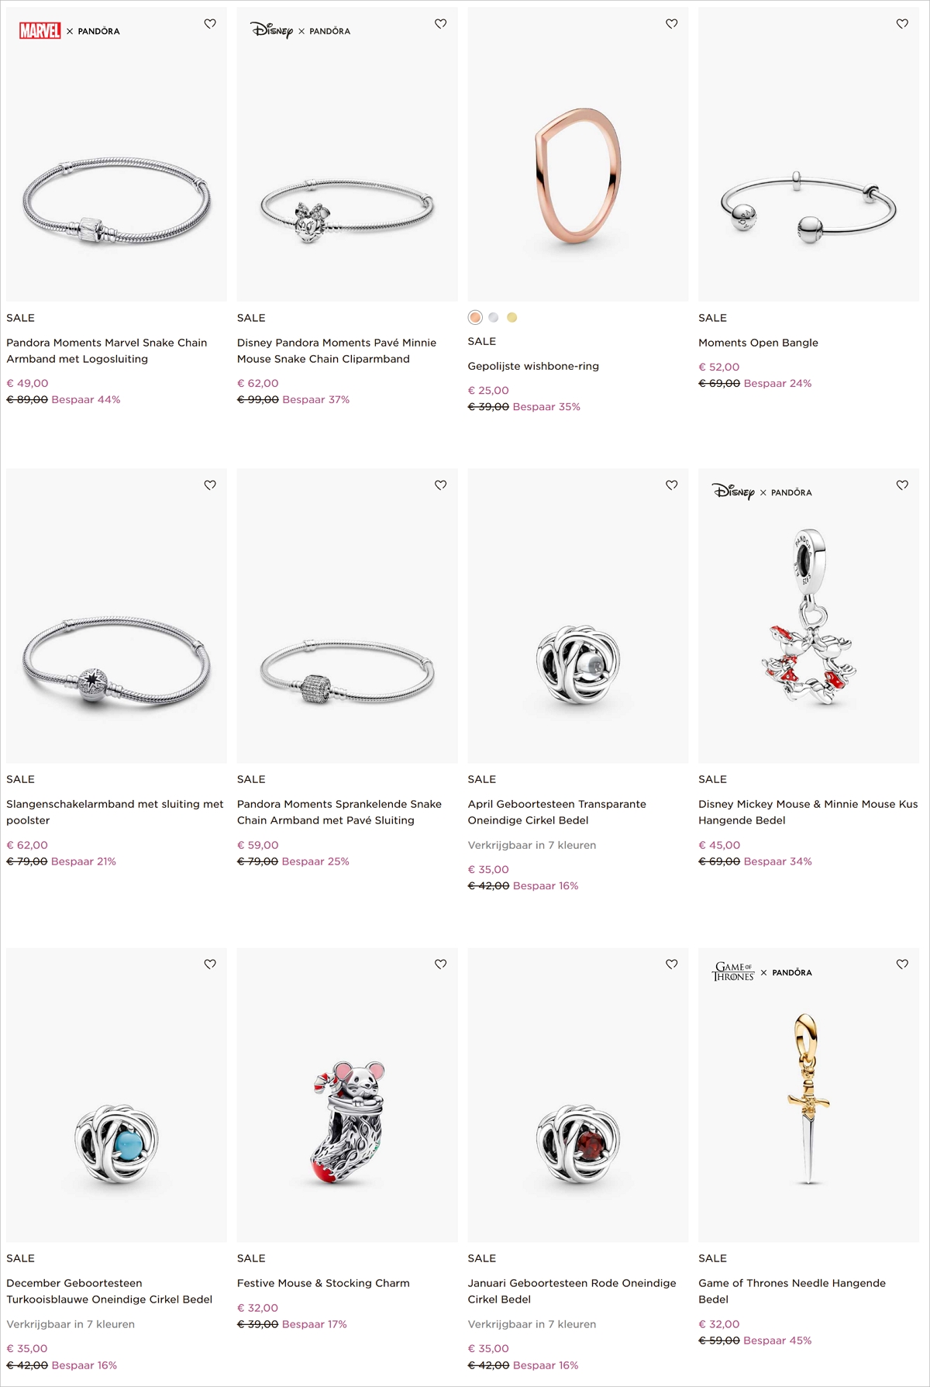930x1387 pixels.
Task: Pick gold color swatch for wishbone ring
Action: tap(512, 317)
